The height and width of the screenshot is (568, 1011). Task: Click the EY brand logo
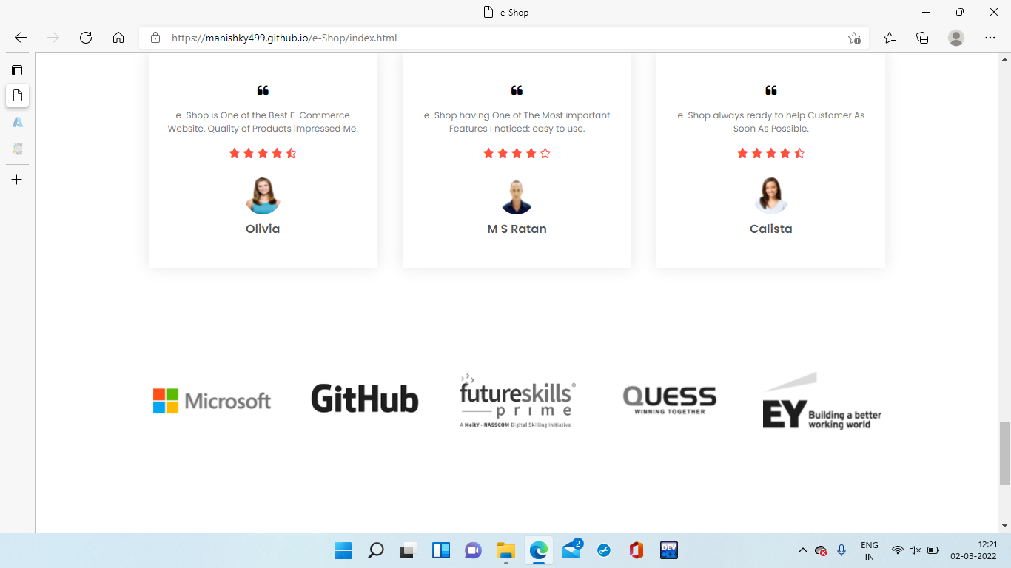822,401
